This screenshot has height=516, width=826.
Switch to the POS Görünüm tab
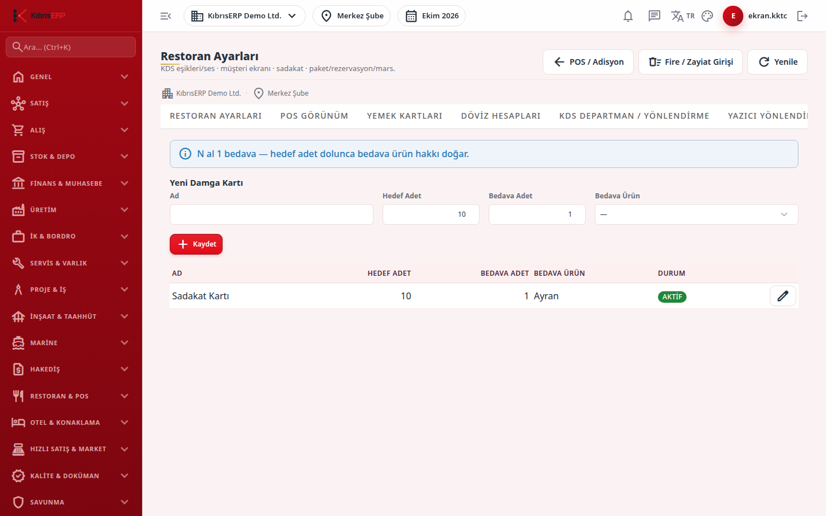click(314, 116)
